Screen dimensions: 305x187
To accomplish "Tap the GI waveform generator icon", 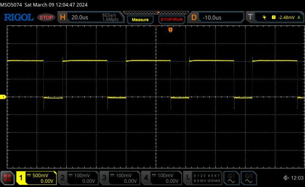I will coord(231,178).
